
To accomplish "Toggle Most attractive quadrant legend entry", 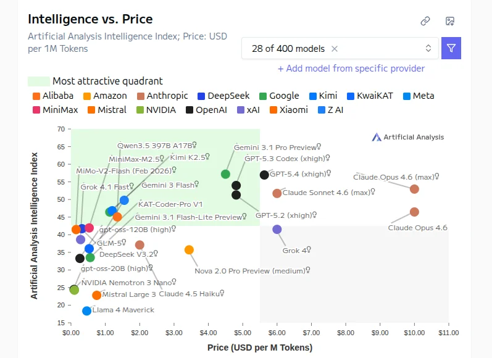I will 96,81.
